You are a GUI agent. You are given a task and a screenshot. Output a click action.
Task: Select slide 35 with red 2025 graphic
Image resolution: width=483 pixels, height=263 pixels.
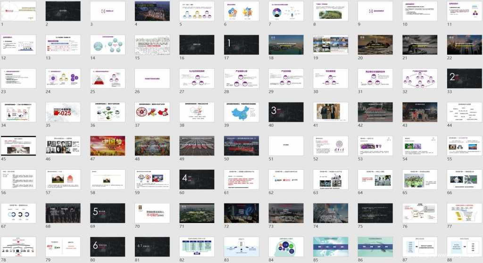click(63, 112)
